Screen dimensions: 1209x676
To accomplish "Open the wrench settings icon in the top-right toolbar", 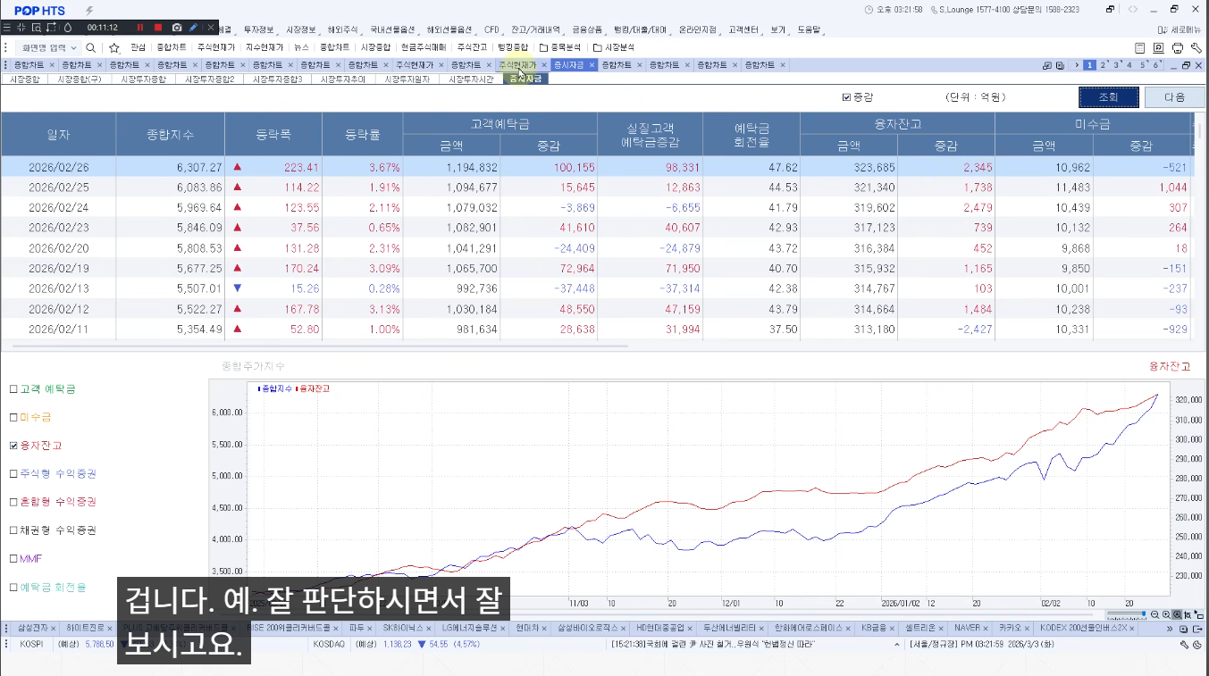I will coord(1196,47).
